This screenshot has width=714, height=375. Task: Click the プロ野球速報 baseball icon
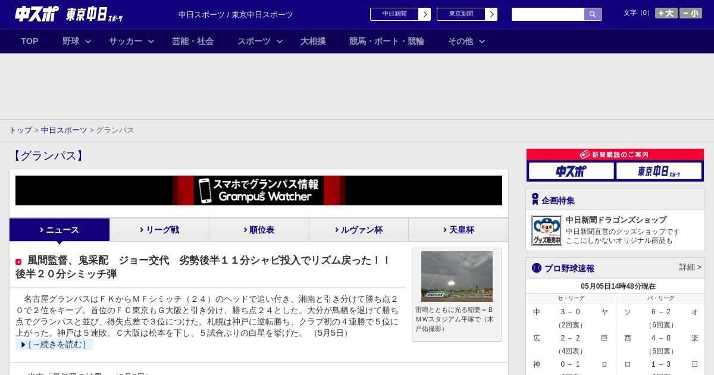537,268
